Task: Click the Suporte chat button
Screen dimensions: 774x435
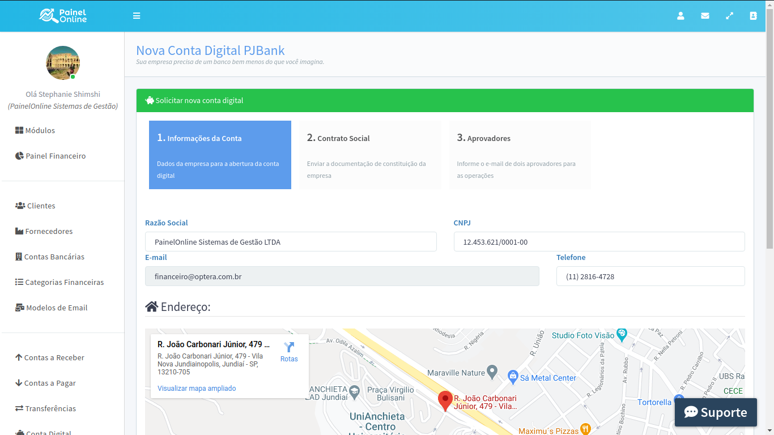Action: coord(716,412)
